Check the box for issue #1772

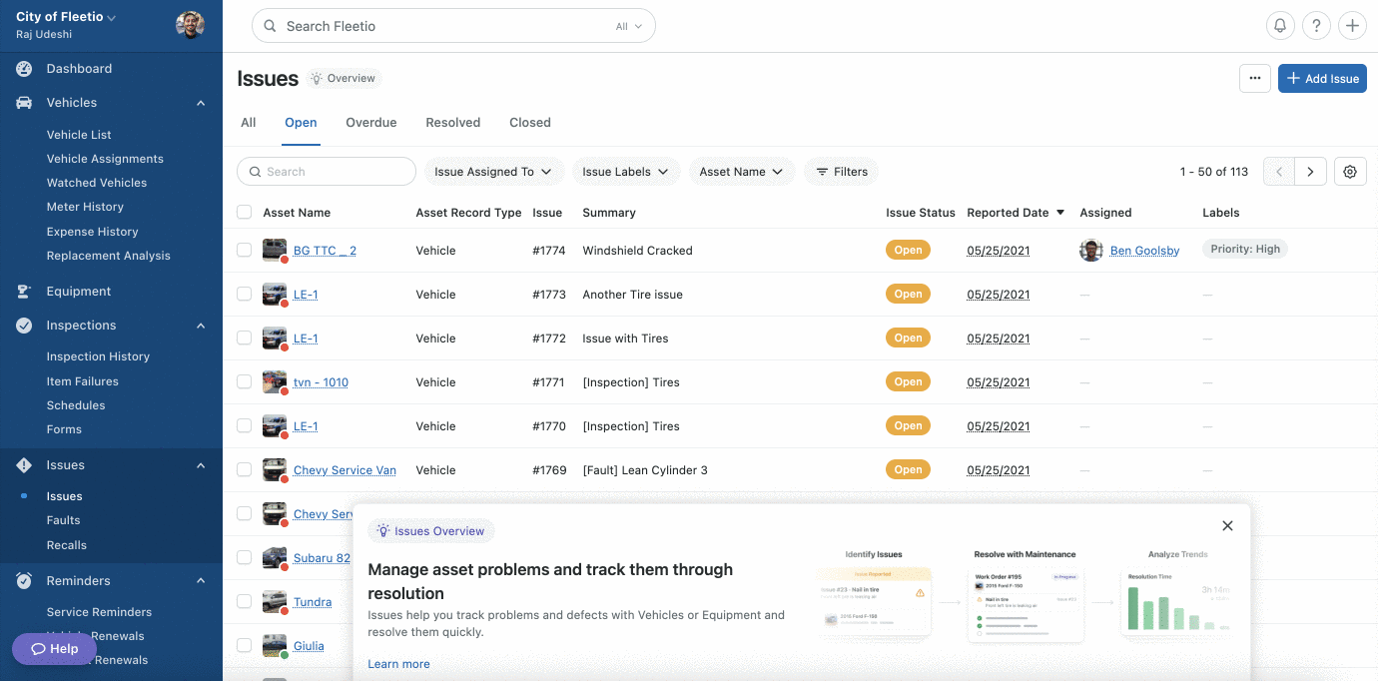[245, 339]
